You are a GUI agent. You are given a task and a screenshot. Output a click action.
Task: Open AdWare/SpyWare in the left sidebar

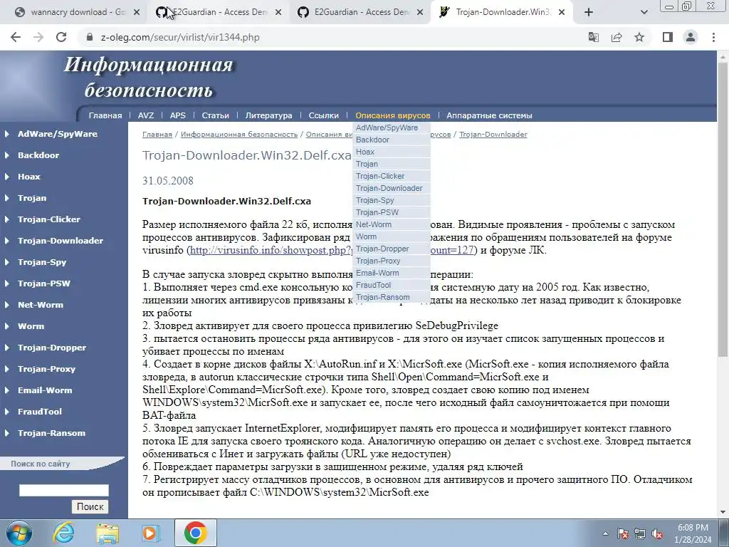click(x=57, y=134)
